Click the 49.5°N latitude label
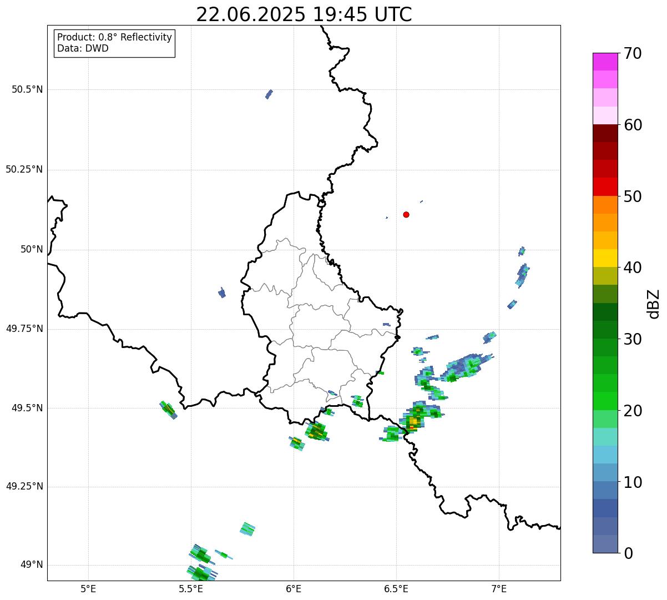 27,408
